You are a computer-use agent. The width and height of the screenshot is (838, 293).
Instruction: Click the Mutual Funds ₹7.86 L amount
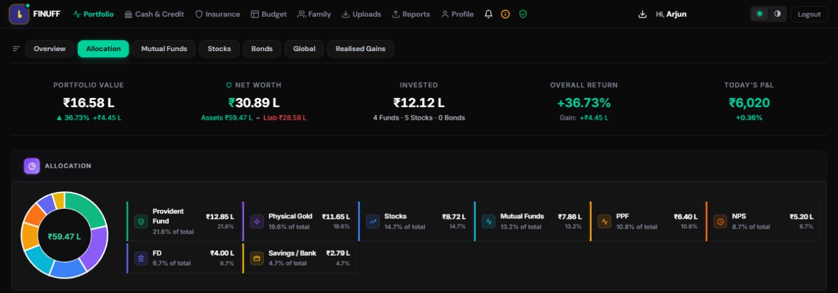tap(570, 216)
